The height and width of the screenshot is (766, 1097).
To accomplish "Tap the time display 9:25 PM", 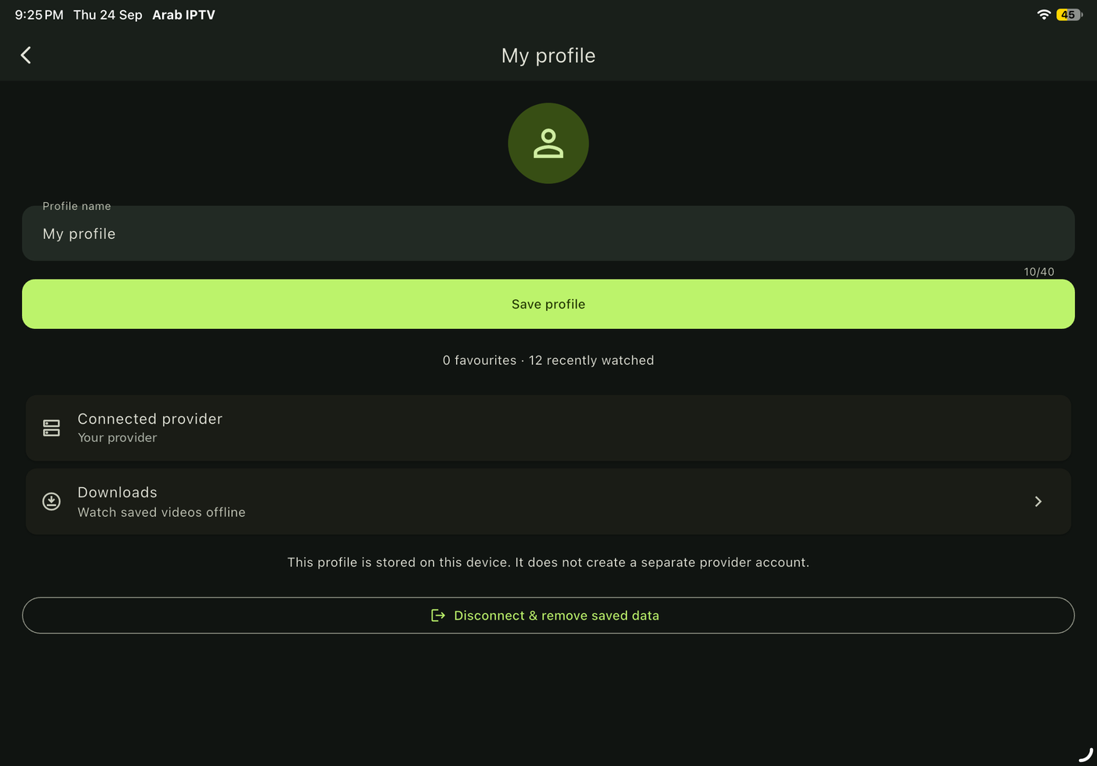I will pos(39,15).
